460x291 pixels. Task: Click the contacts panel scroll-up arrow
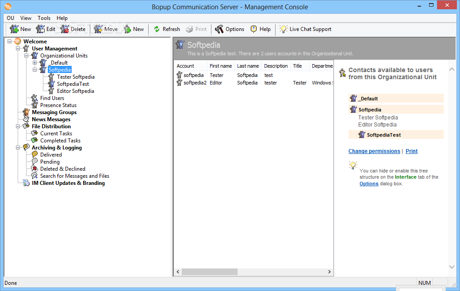point(452,69)
